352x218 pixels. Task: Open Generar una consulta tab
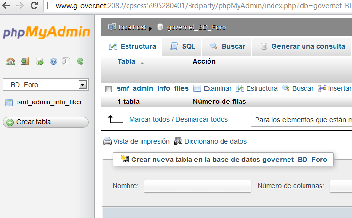(x=302, y=46)
